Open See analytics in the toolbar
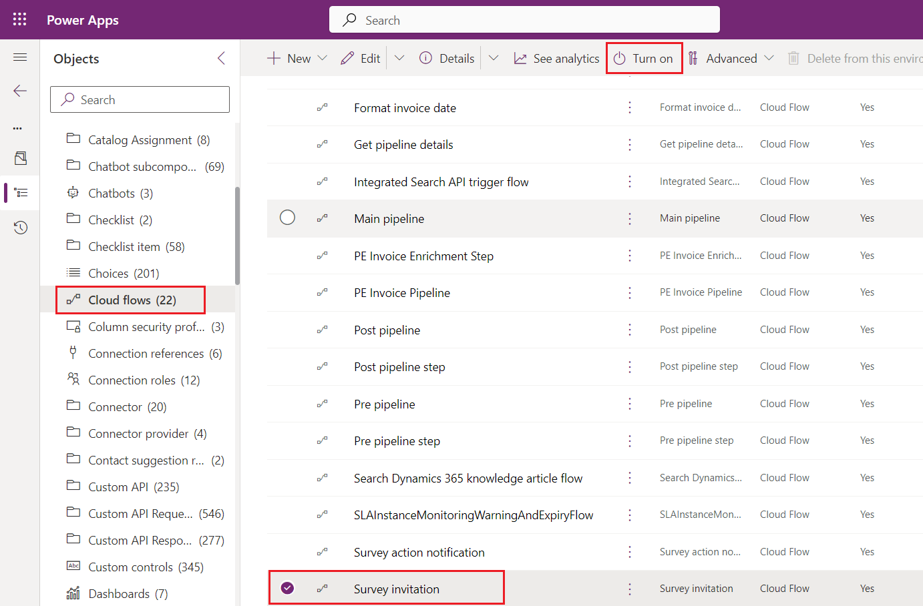This screenshot has height=606, width=923. [556, 59]
